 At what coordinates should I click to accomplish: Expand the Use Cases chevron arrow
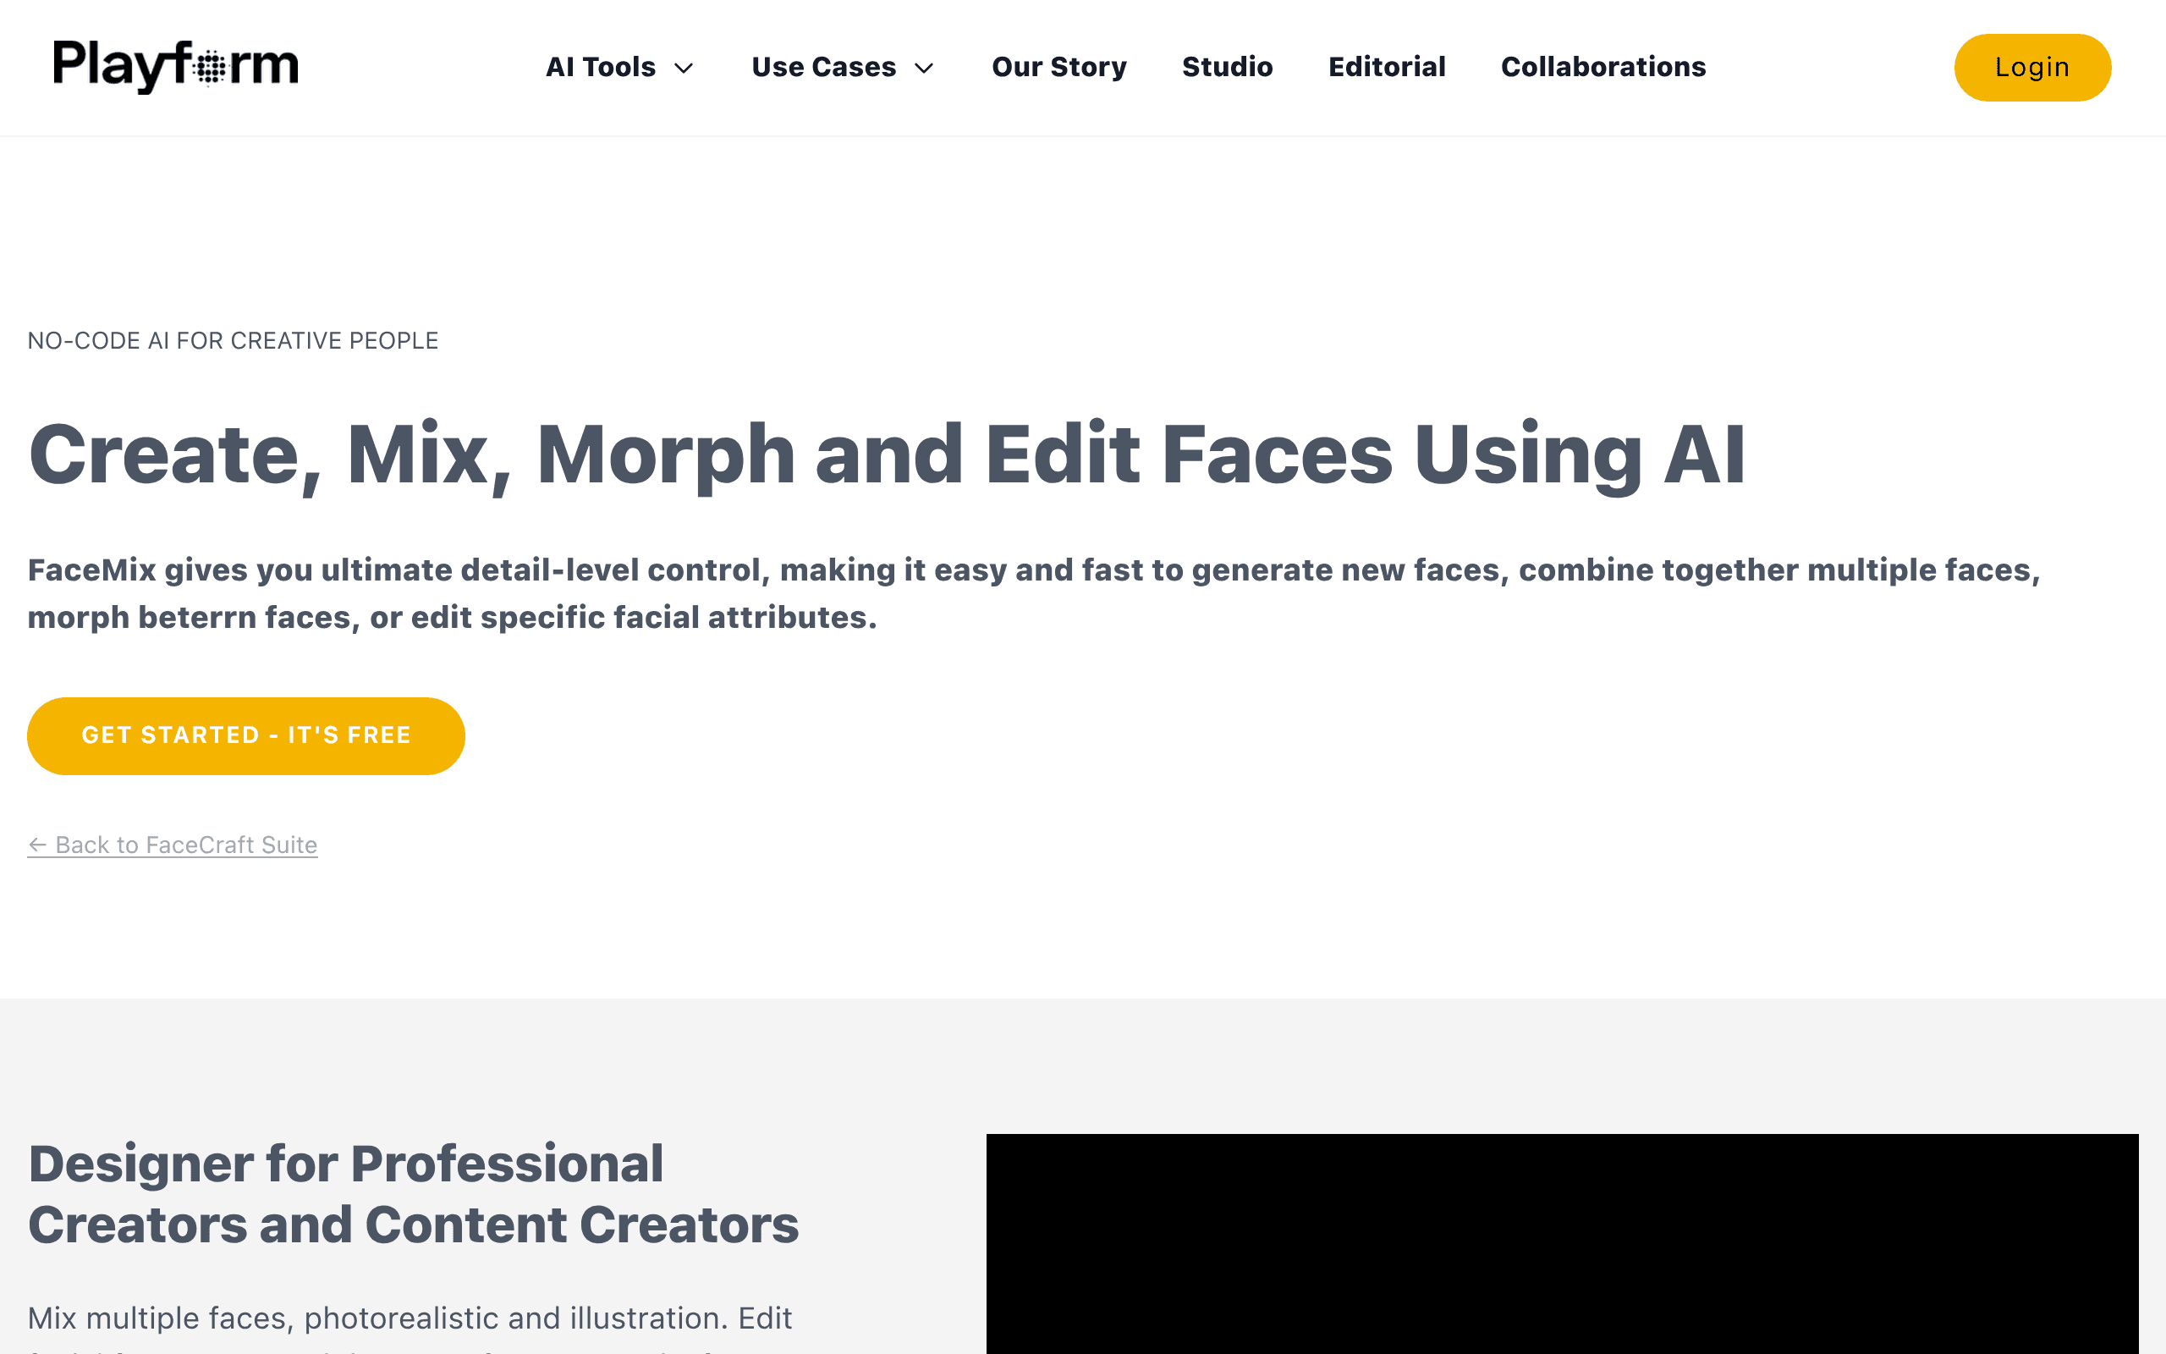point(924,68)
